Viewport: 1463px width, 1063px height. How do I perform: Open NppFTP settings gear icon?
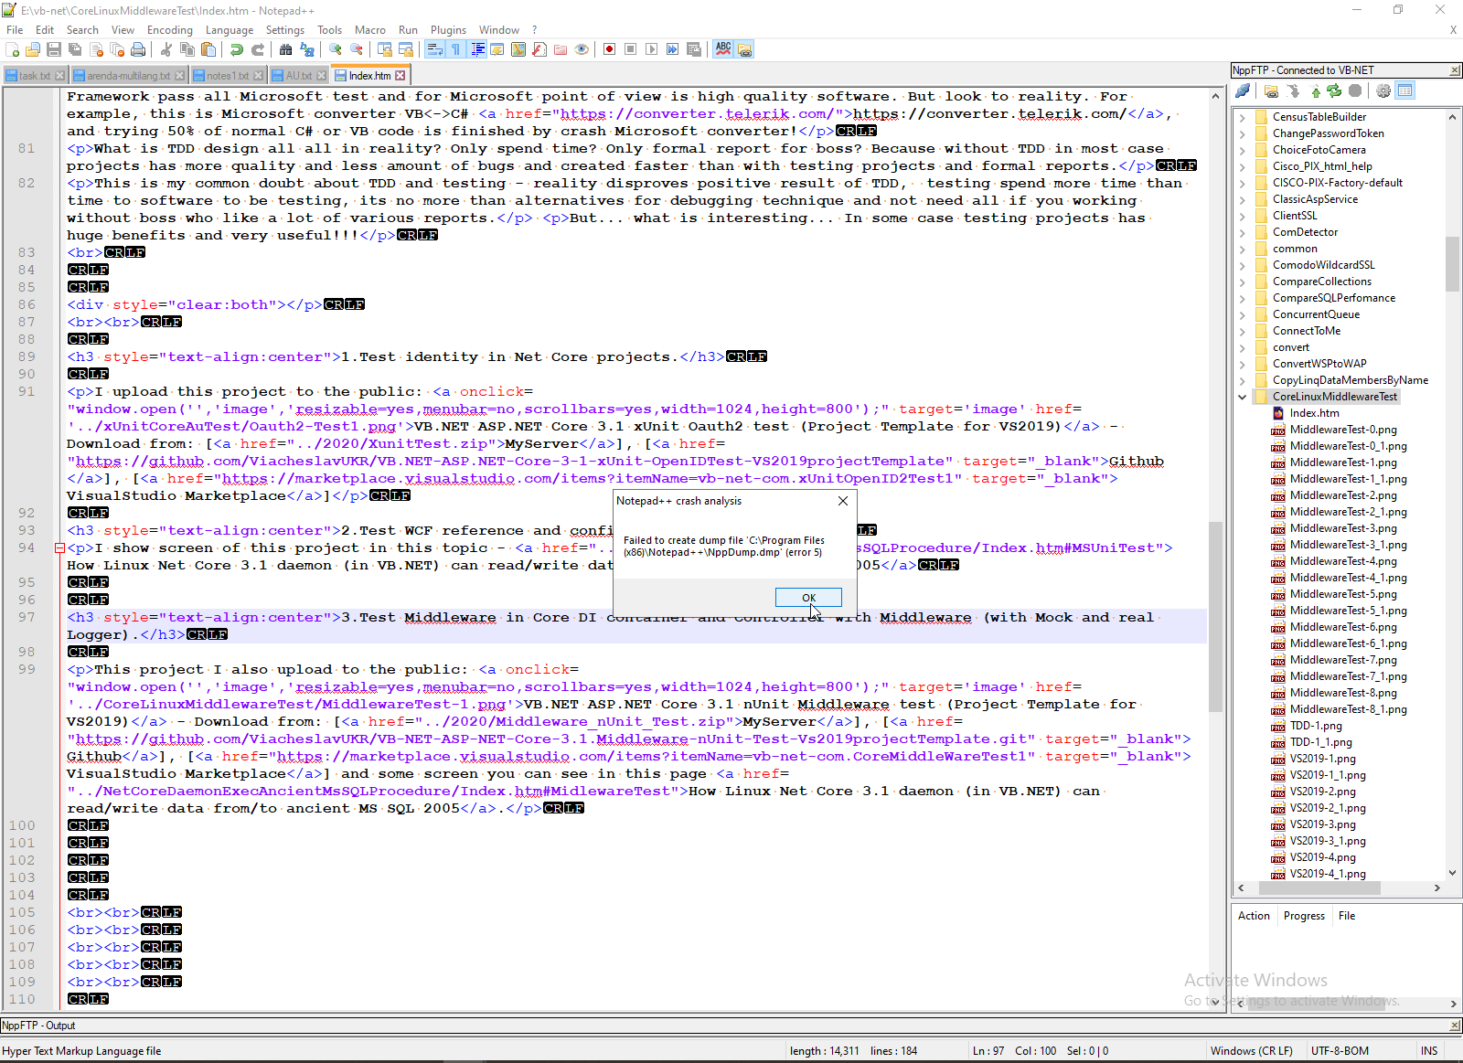tap(1383, 90)
